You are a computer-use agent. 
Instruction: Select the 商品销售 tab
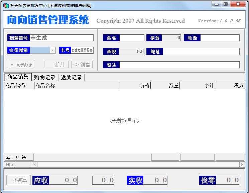pyautogui.click(x=18, y=77)
